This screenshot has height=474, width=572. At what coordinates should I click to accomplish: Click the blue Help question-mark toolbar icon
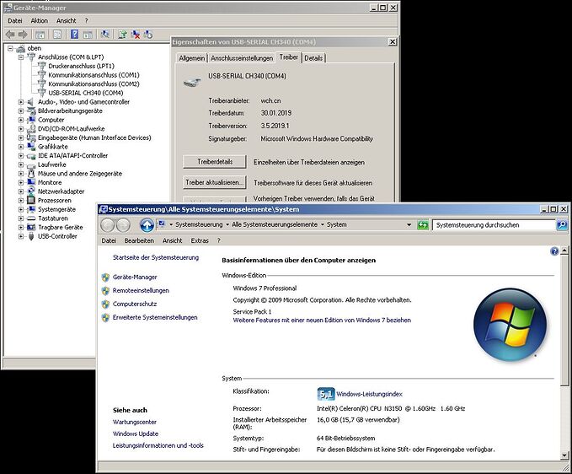click(x=74, y=35)
